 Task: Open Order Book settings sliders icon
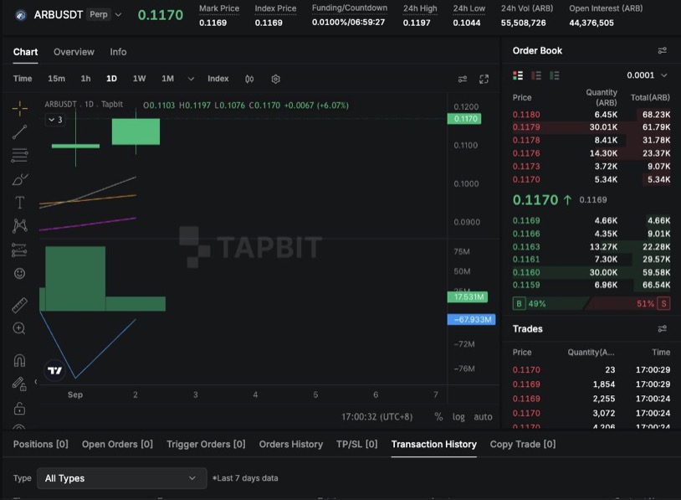(663, 51)
